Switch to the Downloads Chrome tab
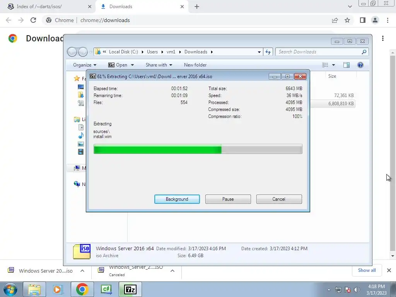396x297 pixels. (142, 7)
